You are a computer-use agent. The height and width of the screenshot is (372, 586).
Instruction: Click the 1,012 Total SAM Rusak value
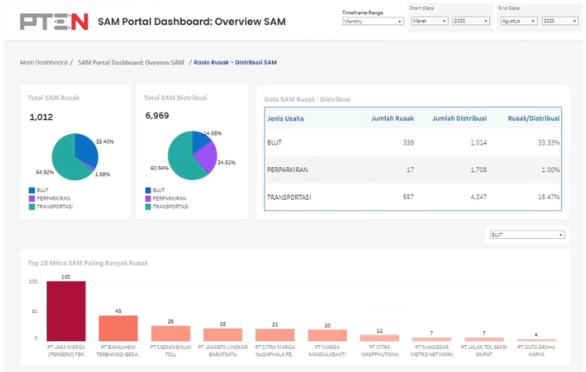pyautogui.click(x=41, y=118)
